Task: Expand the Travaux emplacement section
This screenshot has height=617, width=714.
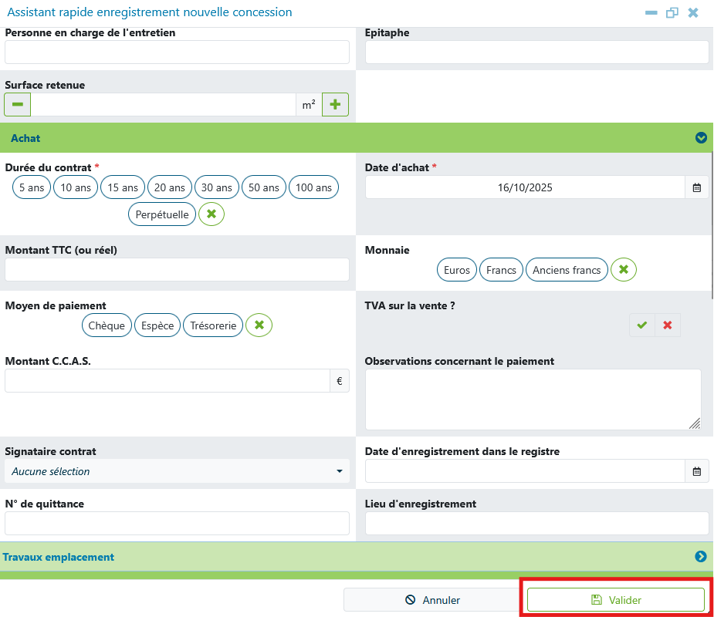Action: pos(701,556)
